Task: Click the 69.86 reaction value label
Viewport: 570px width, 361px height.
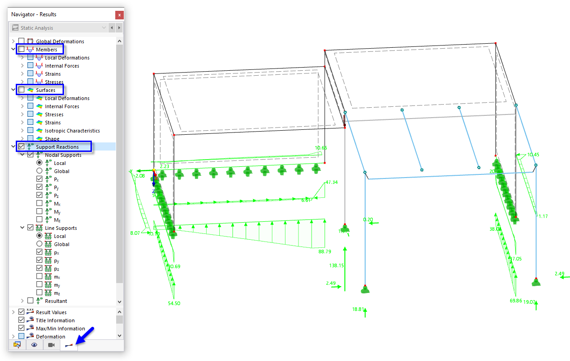Action: click(x=516, y=301)
